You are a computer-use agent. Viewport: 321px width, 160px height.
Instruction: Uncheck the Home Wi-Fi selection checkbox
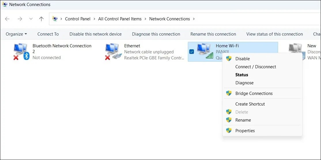pos(192,52)
